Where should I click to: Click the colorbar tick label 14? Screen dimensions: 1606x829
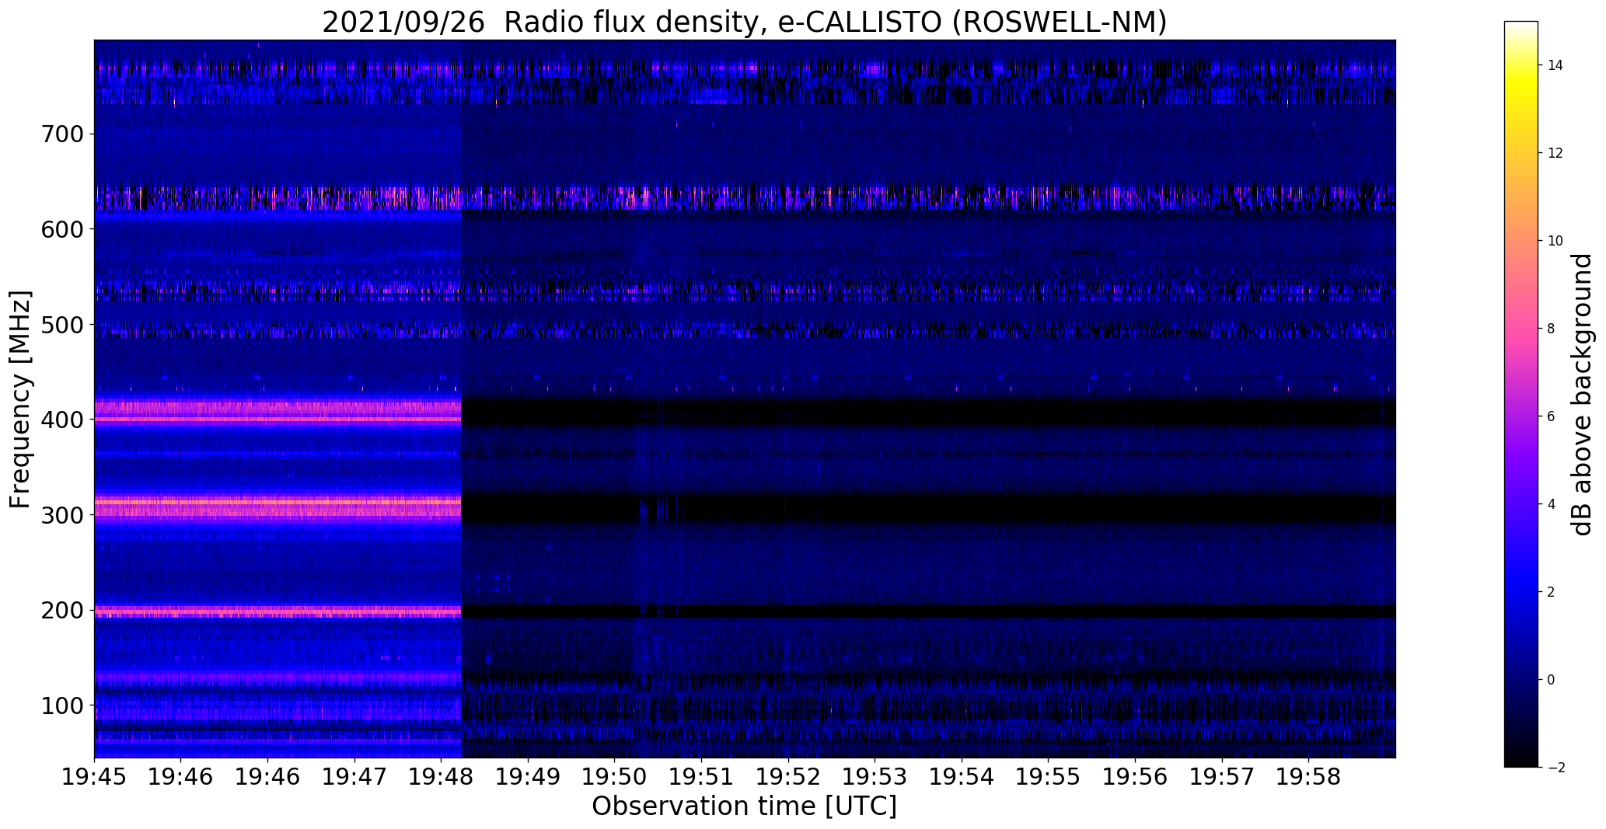[1555, 65]
